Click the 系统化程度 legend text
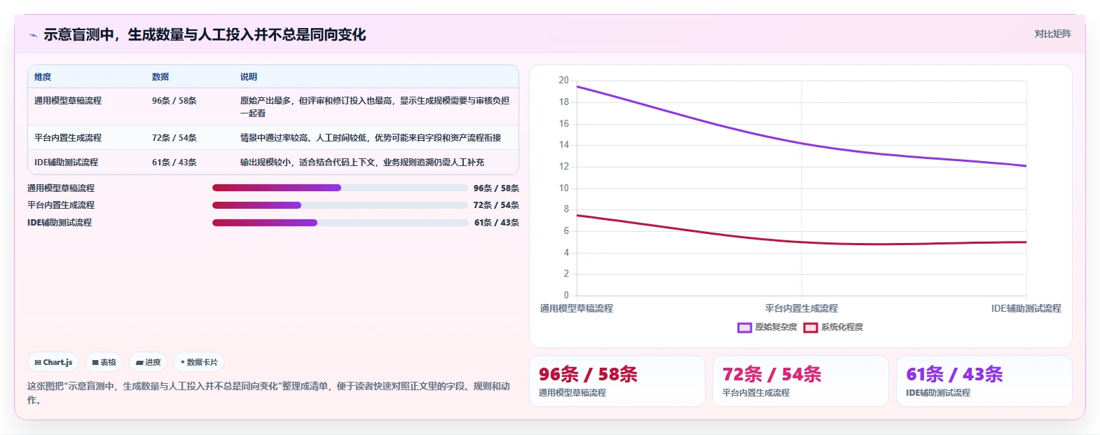The width and height of the screenshot is (1100, 435). pyautogui.click(x=842, y=327)
